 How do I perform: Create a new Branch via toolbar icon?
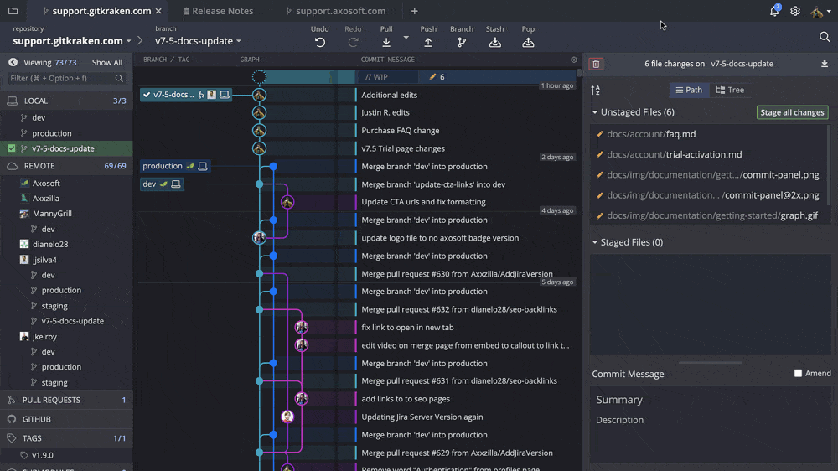(x=462, y=42)
